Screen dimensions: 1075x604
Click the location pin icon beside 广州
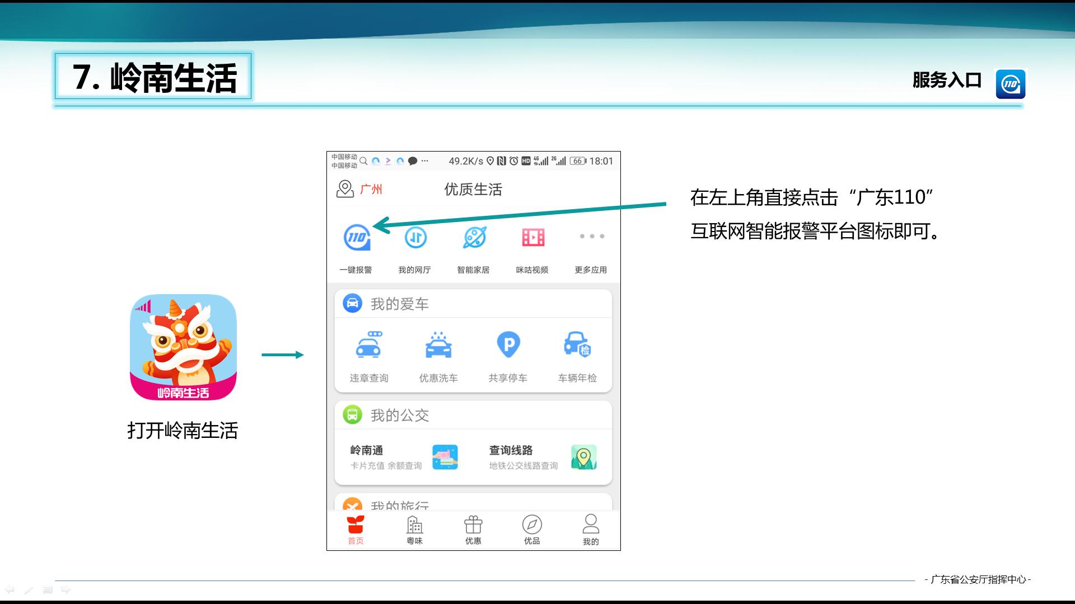coord(345,189)
